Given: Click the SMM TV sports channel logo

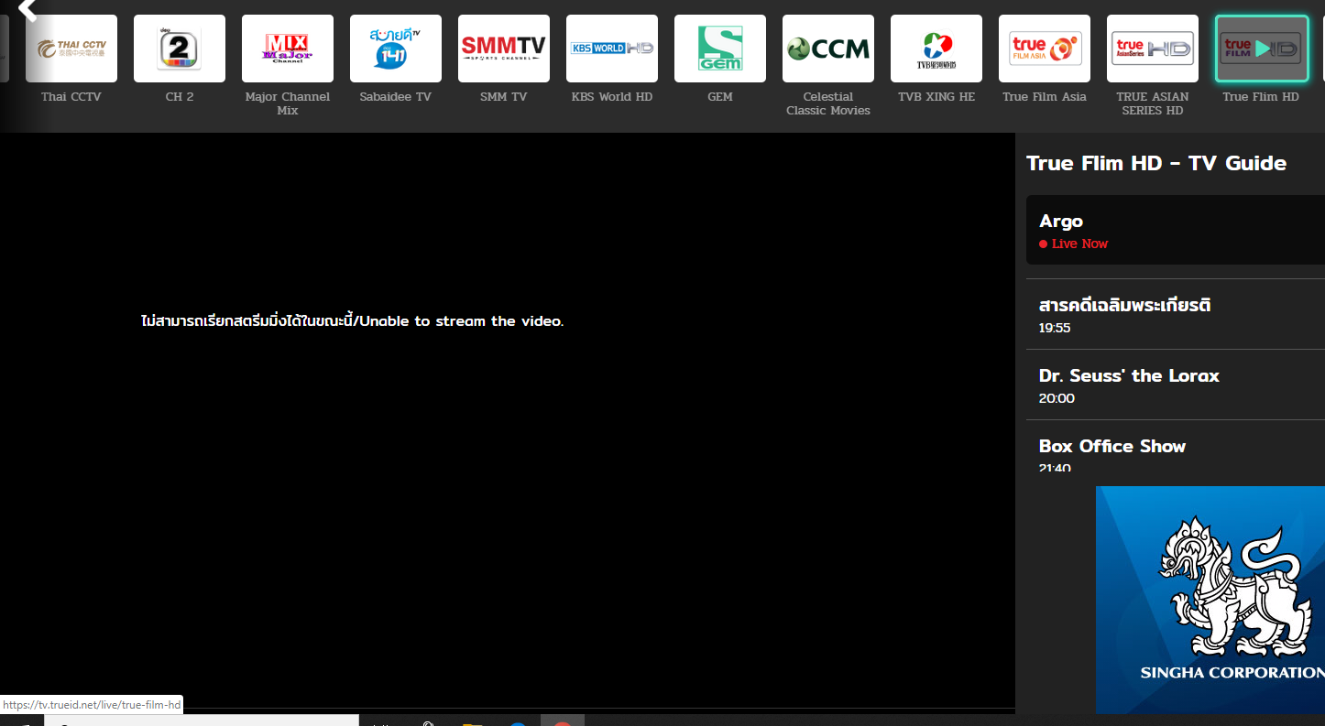Looking at the screenshot, I should click(x=504, y=49).
